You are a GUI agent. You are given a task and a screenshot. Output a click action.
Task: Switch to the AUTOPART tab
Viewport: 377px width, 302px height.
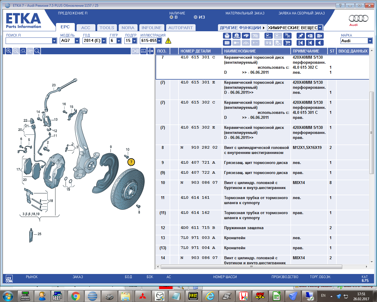(x=181, y=28)
